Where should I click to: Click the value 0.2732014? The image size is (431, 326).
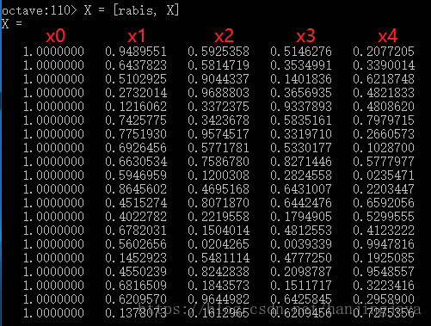[x=136, y=93]
